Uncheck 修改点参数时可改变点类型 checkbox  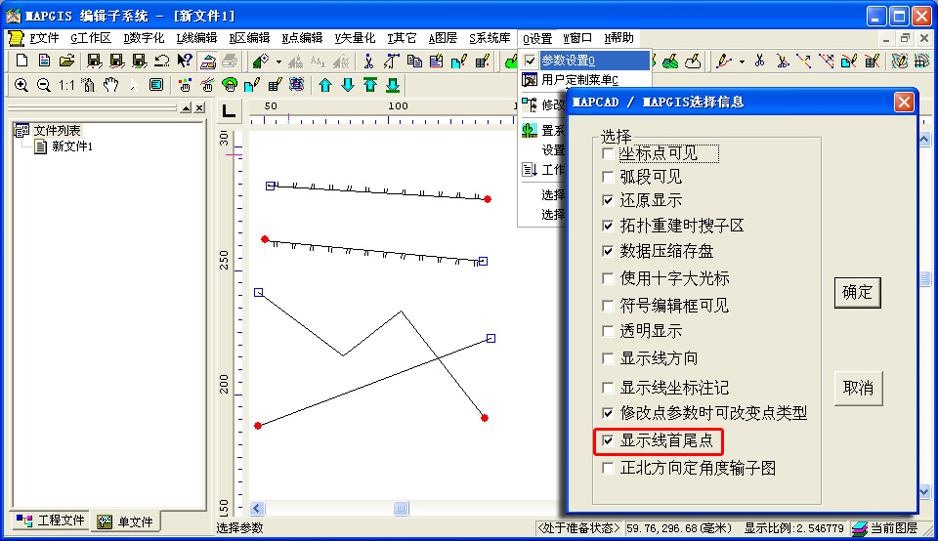[x=608, y=412]
